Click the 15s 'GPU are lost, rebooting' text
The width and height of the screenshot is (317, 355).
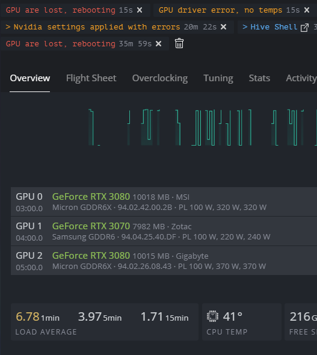(x=61, y=10)
